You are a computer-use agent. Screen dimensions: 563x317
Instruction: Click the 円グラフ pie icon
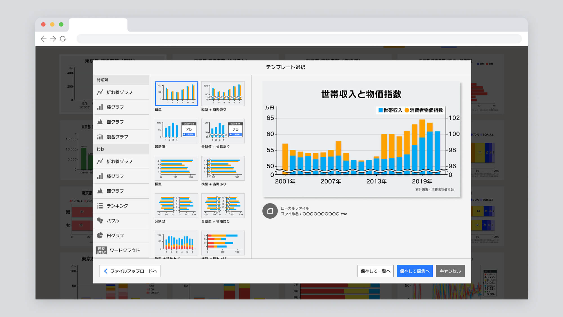click(100, 235)
